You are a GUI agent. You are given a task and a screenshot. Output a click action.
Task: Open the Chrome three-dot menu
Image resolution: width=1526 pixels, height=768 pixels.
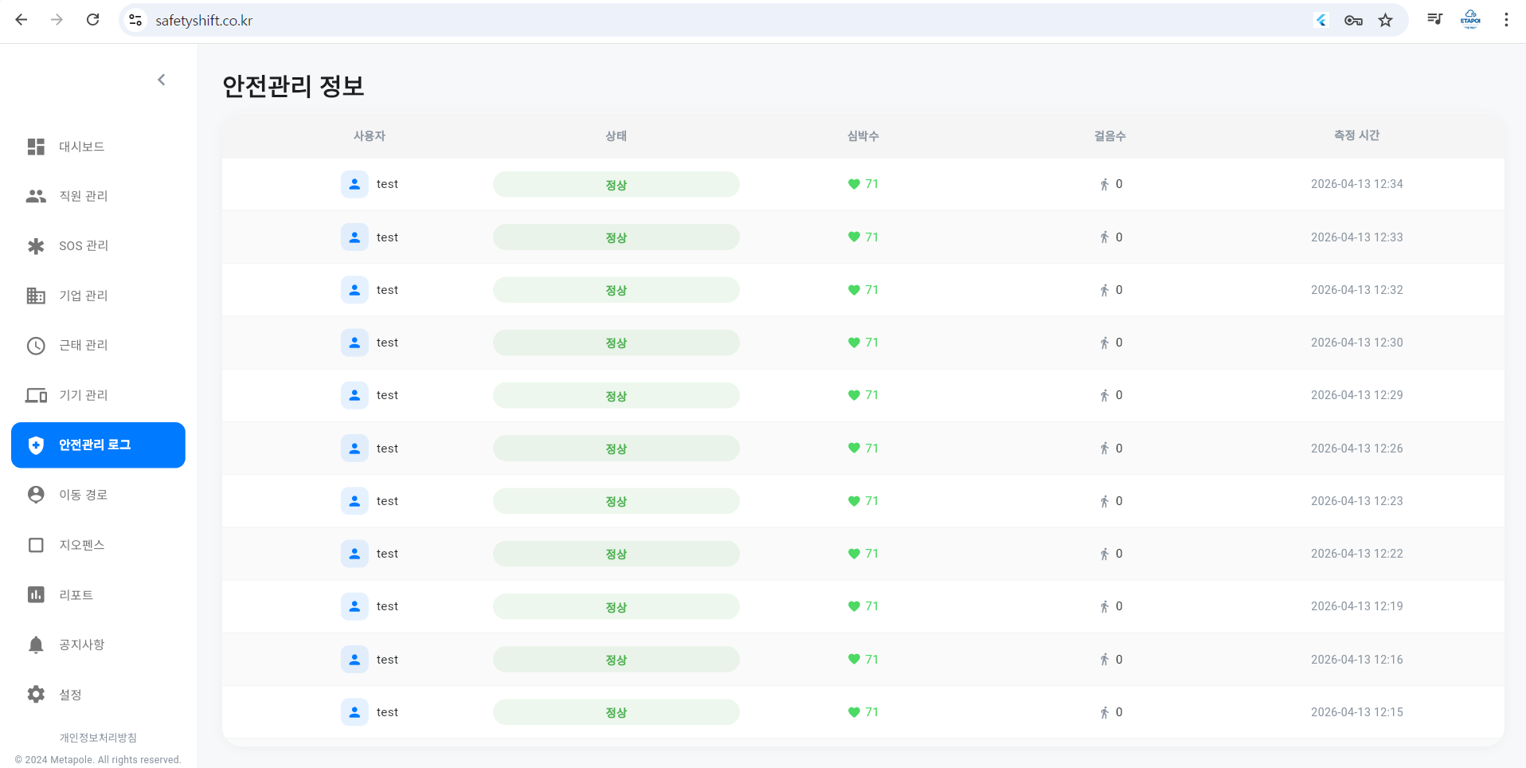click(1506, 20)
